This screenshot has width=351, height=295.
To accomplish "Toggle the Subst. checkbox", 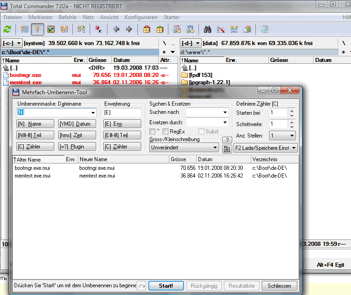I will click(x=202, y=131).
